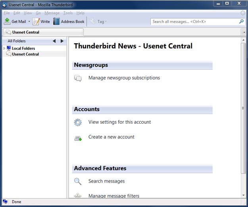The height and width of the screenshot is (207, 248).
Task: Open Address Book from the toolbar
Action: 69,21
